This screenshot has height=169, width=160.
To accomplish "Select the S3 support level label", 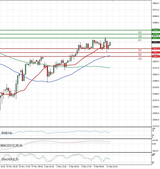I will [x=140, y=58].
